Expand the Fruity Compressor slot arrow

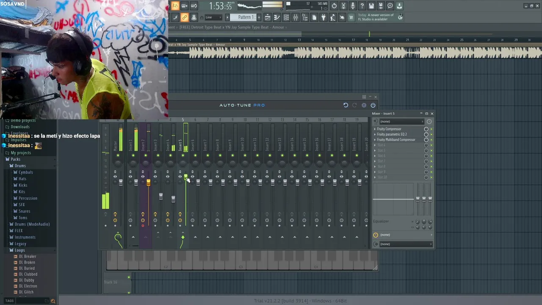375,129
